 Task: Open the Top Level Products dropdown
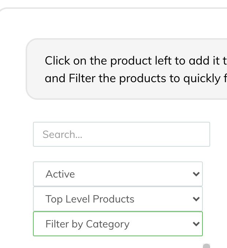pyautogui.click(x=118, y=199)
